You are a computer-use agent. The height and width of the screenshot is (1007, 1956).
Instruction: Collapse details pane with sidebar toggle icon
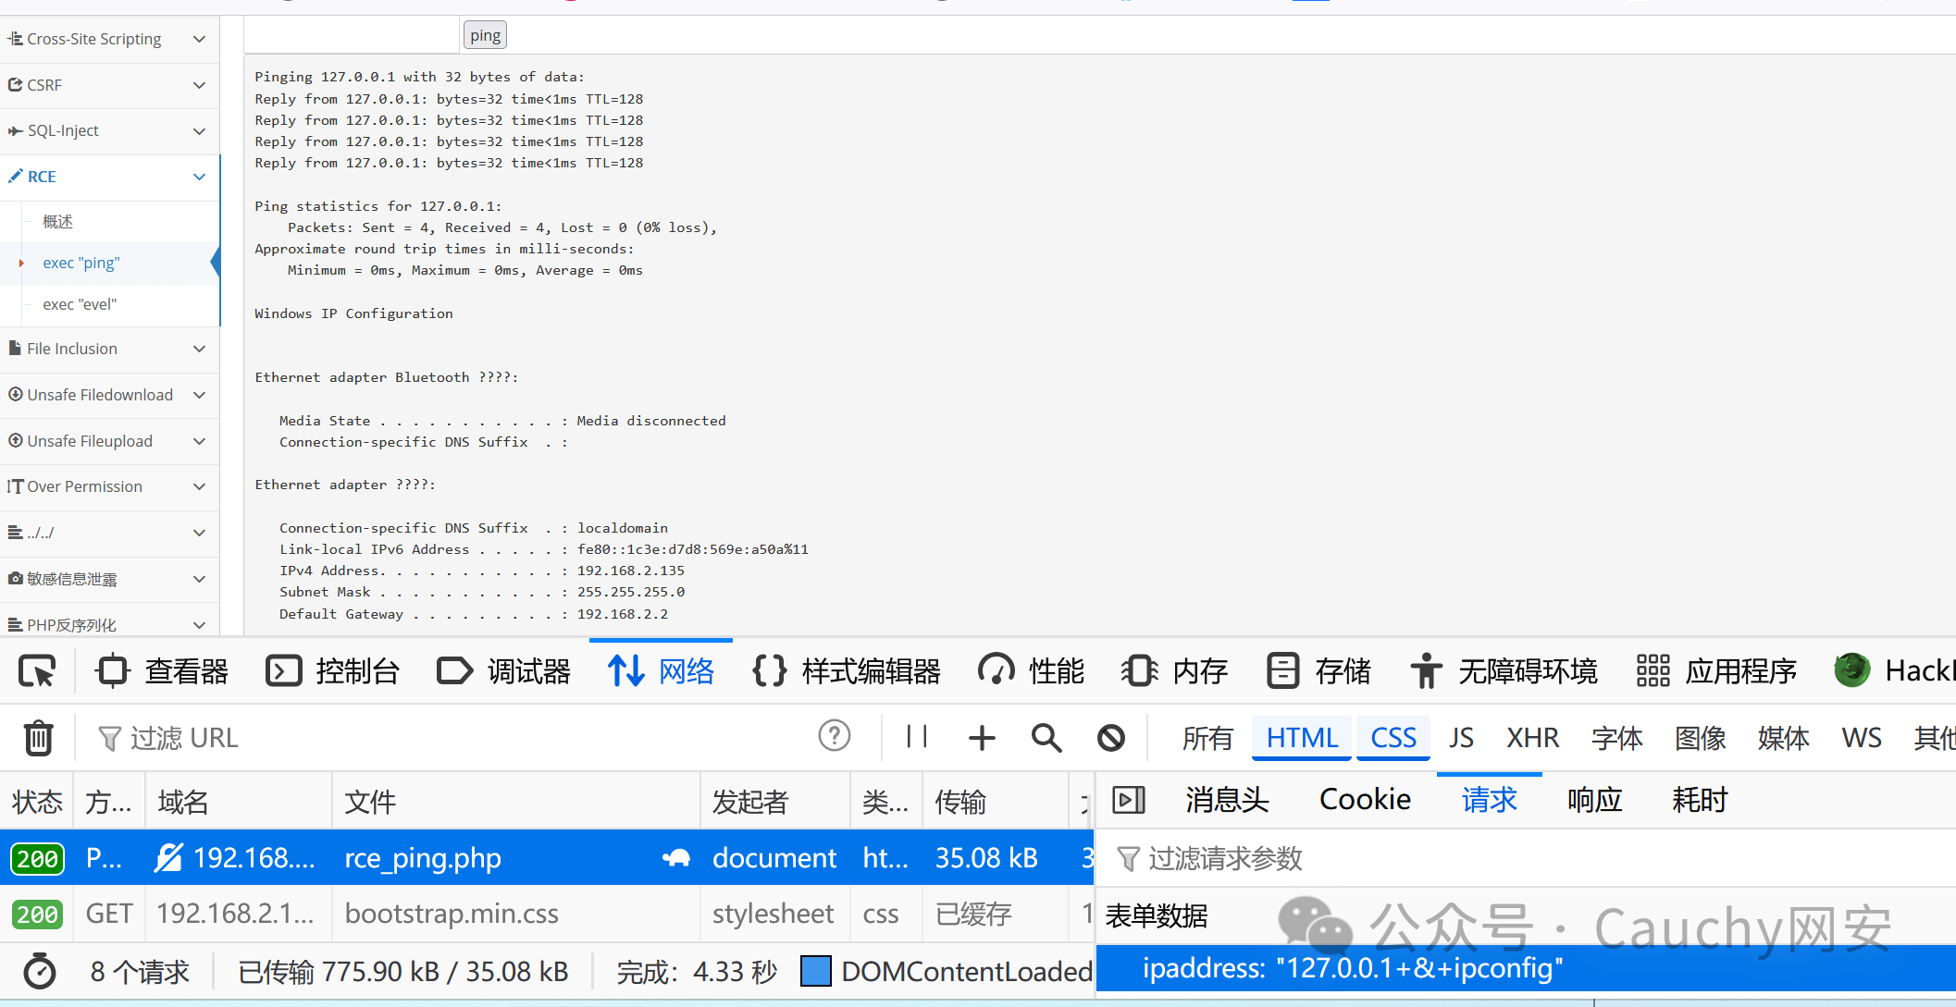(x=1129, y=800)
